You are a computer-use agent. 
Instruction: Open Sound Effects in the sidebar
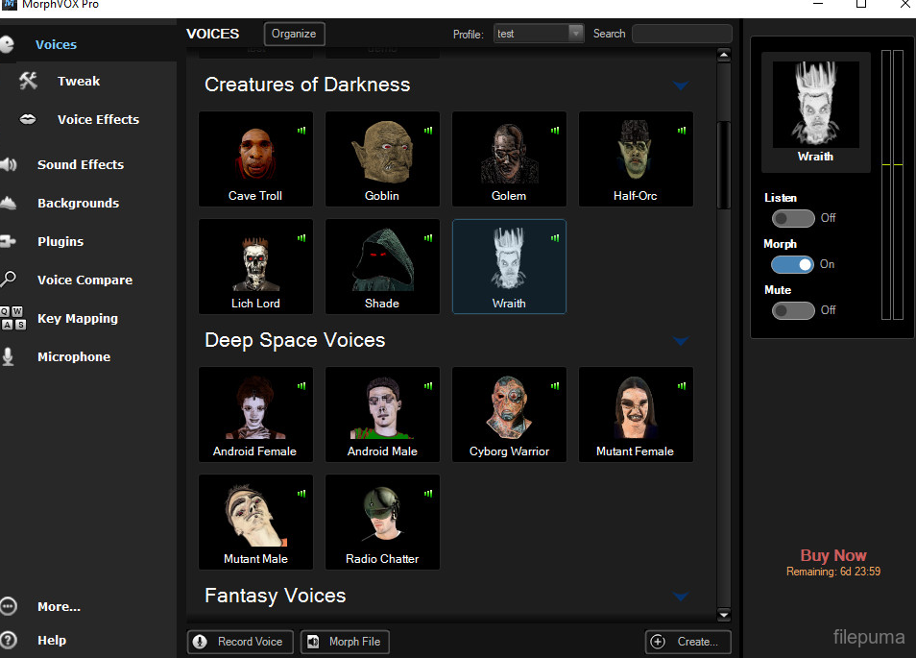pyautogui.click(x=80, y=165)
